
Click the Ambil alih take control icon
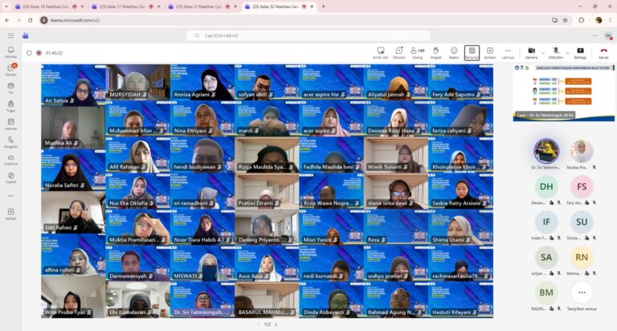click(381, 52)
